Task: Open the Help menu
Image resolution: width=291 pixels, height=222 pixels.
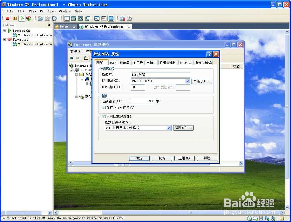Action: coord(78,12)
